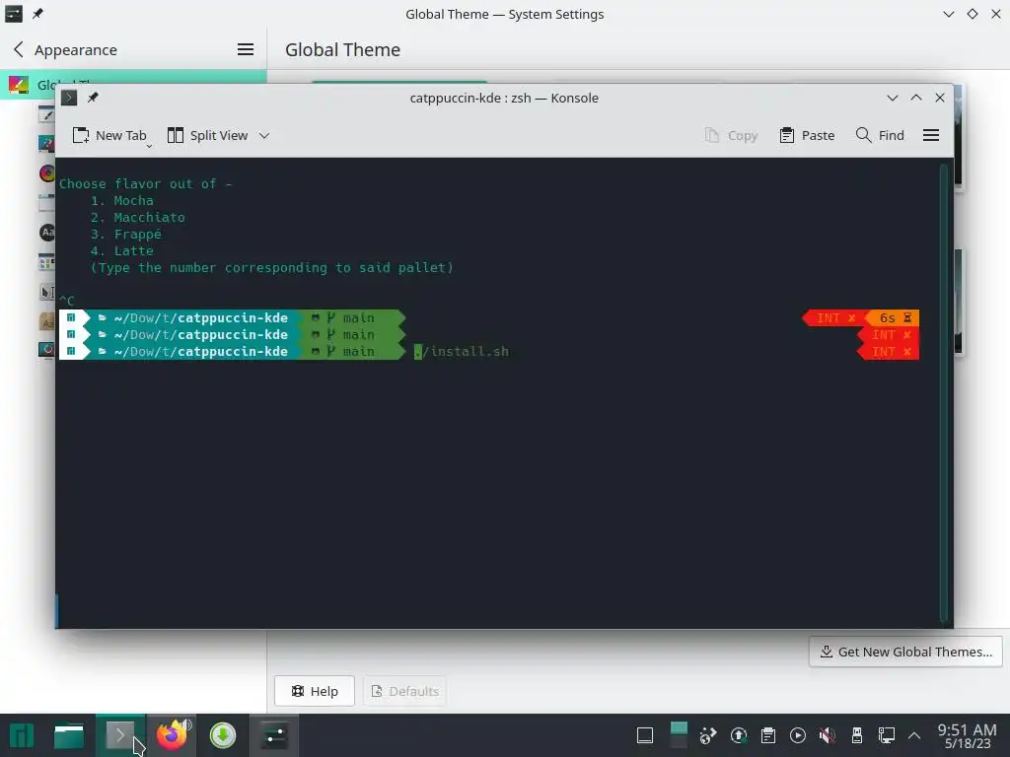Open wired network tray icon

(887, 735)
